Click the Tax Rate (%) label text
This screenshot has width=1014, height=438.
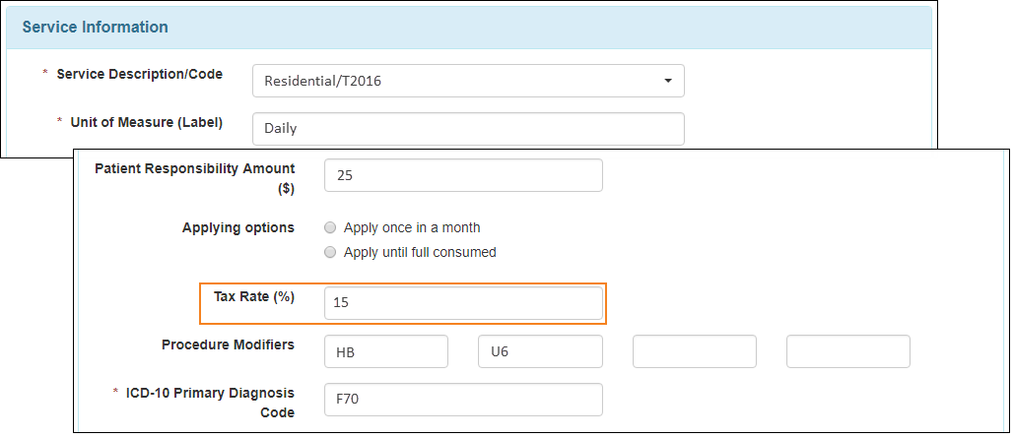pos(254,296)
